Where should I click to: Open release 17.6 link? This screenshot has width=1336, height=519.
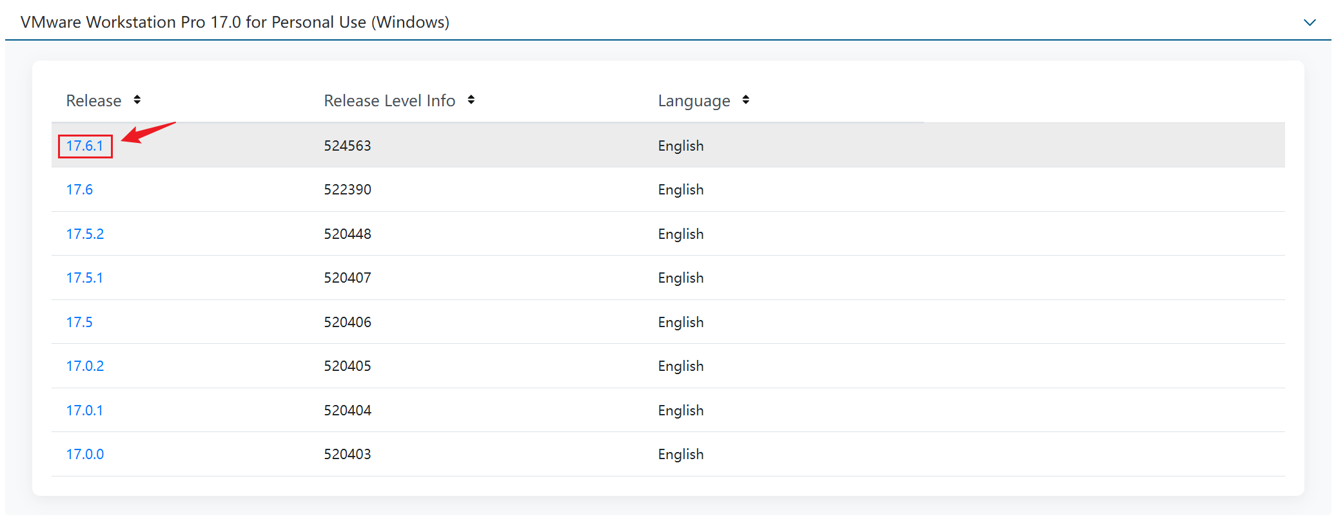coord(79,190)
